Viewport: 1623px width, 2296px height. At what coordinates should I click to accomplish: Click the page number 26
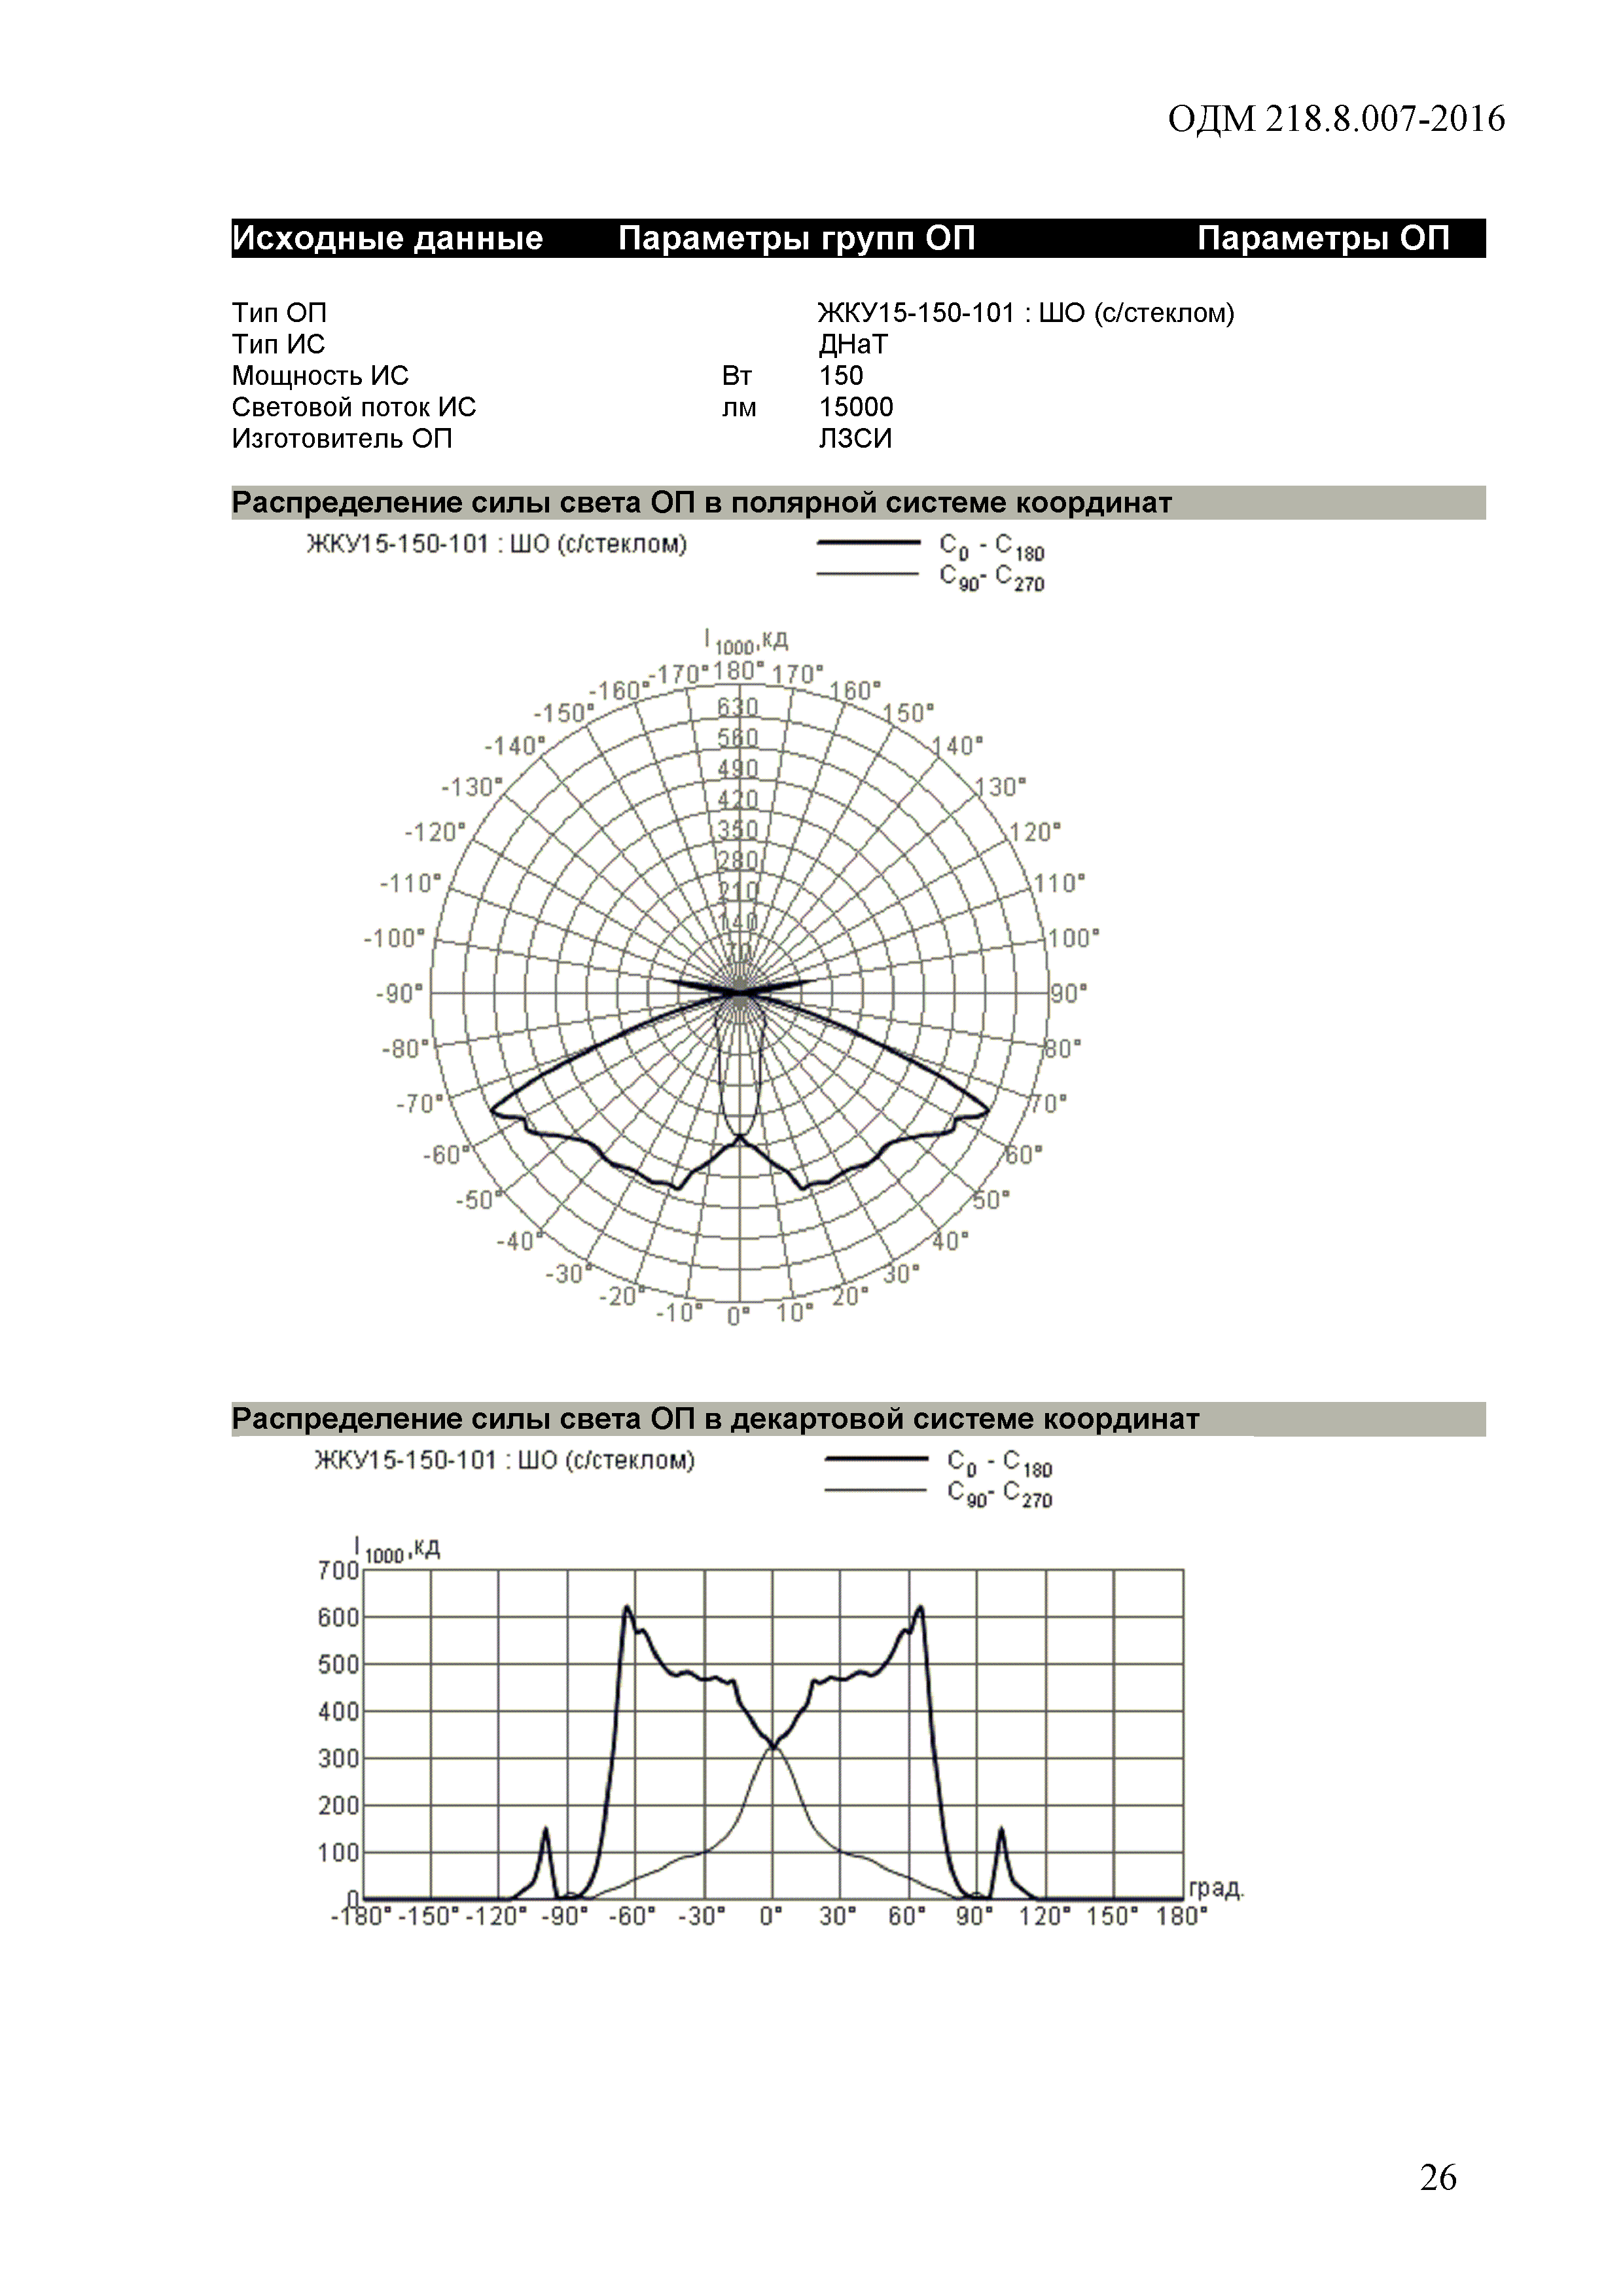coord(1438,2177)
